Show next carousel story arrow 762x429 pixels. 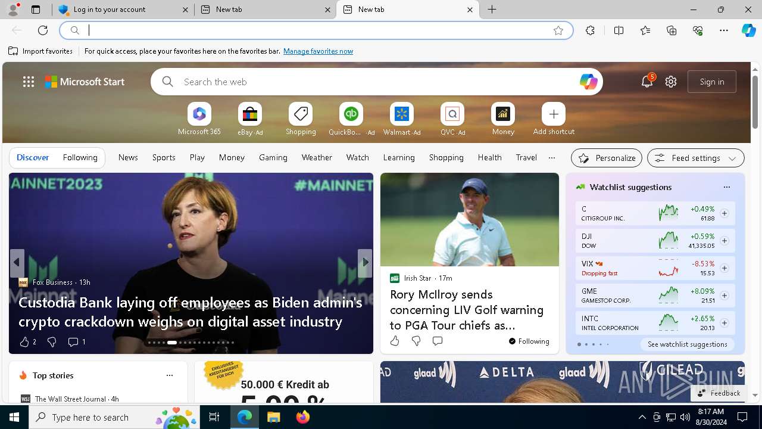(x=365, y=262)
